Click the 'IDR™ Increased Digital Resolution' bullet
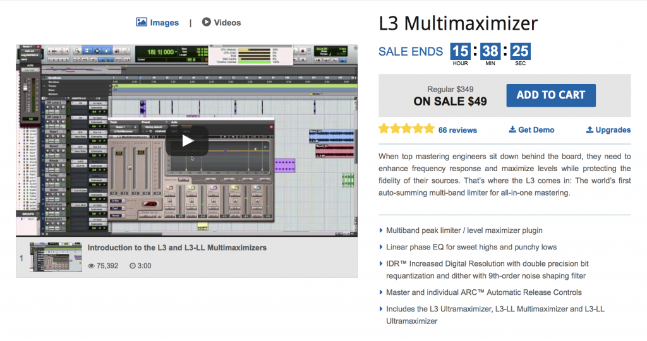This screenshot has height=341, width=647. click(x=487, y=270)
